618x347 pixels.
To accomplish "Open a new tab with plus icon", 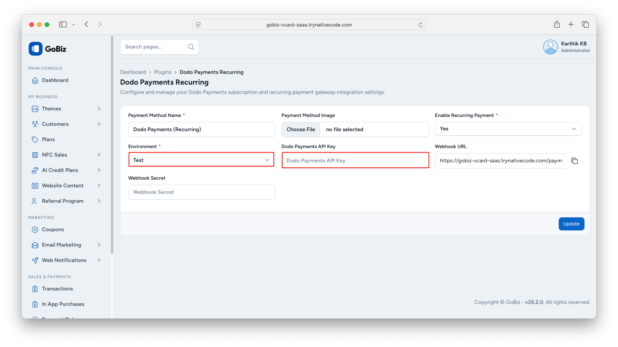I will click(571, 24).
